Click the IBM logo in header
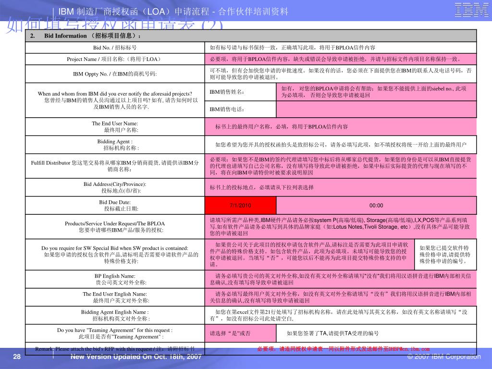Image resolution: width=492 pixels, height=369 pixels. (x=471, y=10)
